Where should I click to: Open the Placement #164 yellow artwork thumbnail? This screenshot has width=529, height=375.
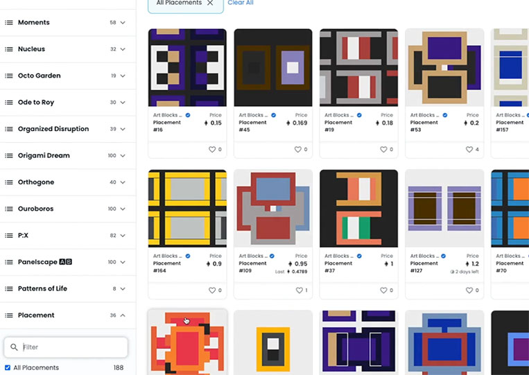[x=187, y=209]
